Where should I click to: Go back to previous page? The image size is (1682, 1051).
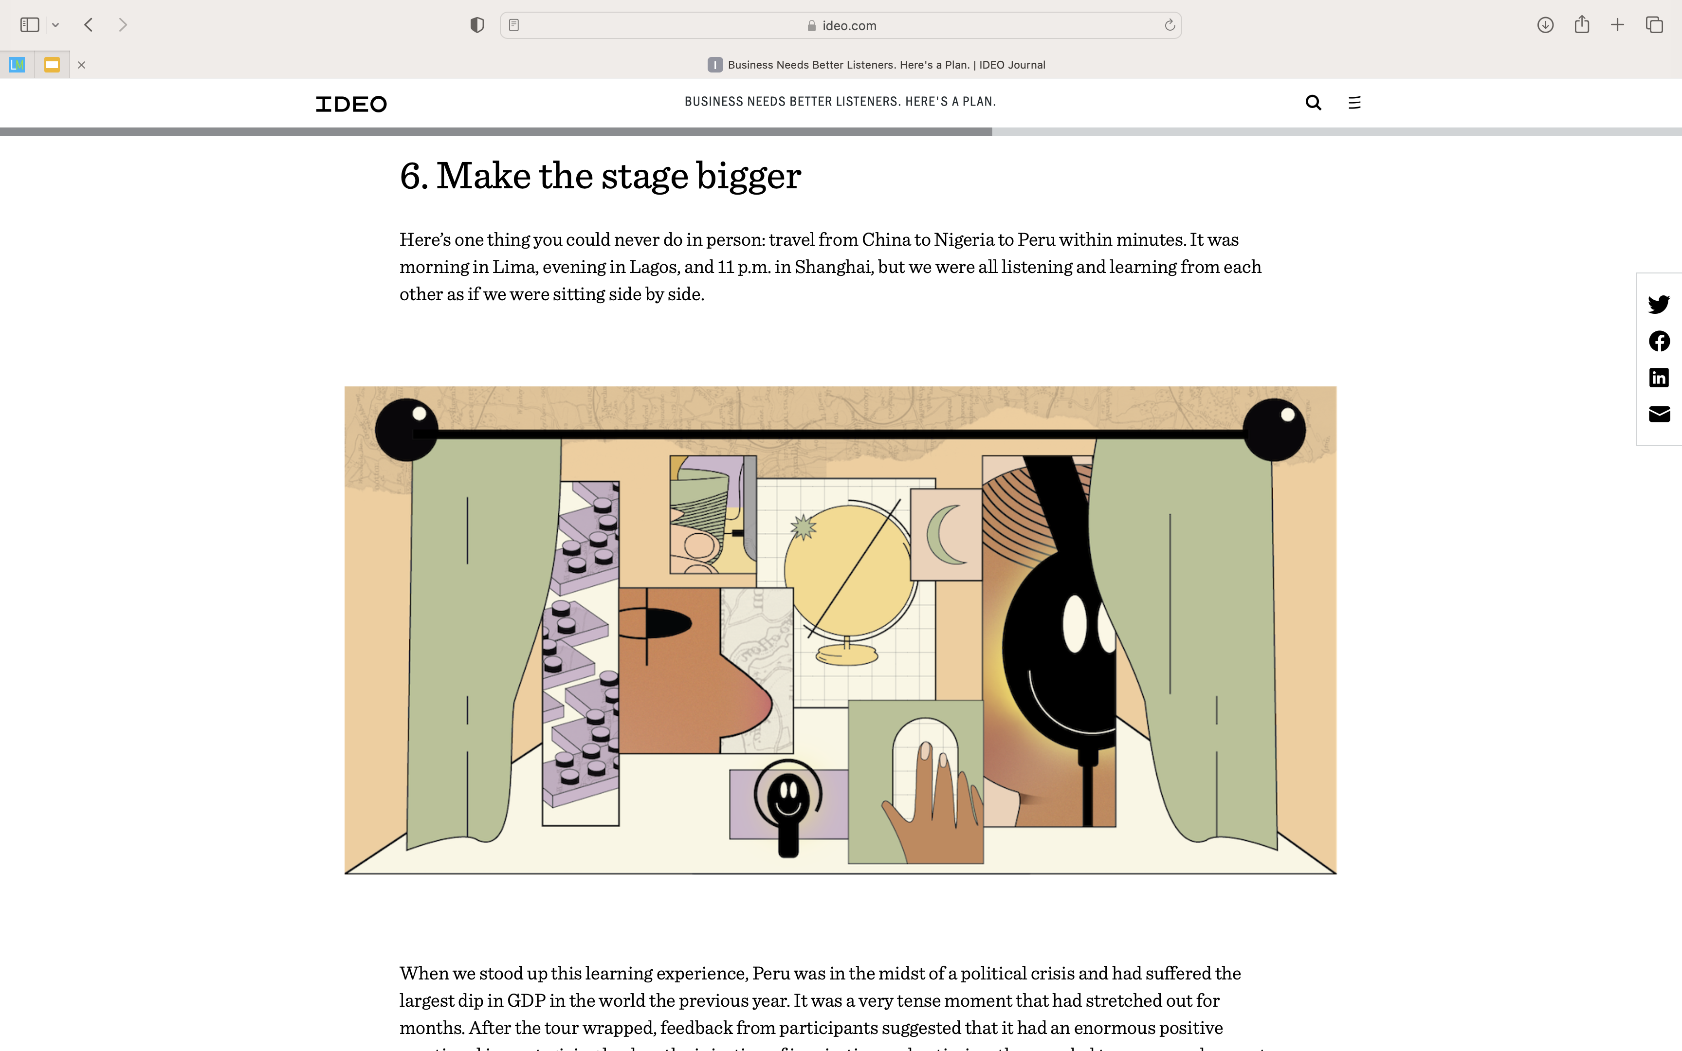click(x=88, y=26)
